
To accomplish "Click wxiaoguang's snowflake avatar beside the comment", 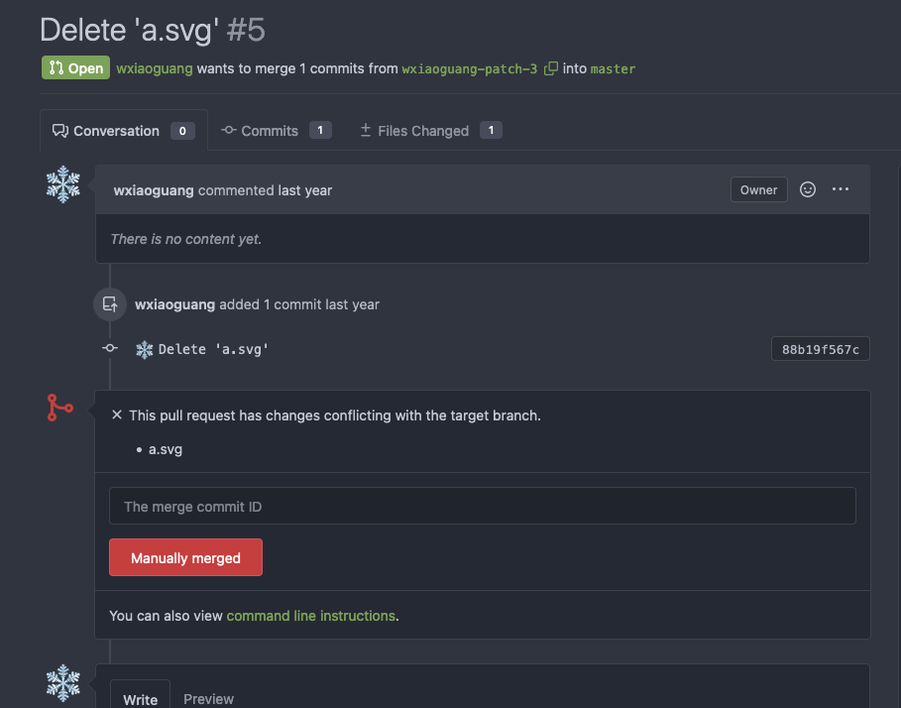I will 63,184.
